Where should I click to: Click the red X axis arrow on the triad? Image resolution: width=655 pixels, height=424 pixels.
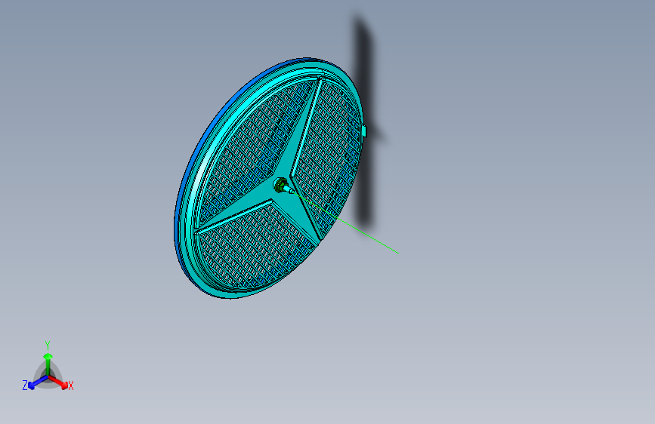pyautogui.click(x=58, y=382)
